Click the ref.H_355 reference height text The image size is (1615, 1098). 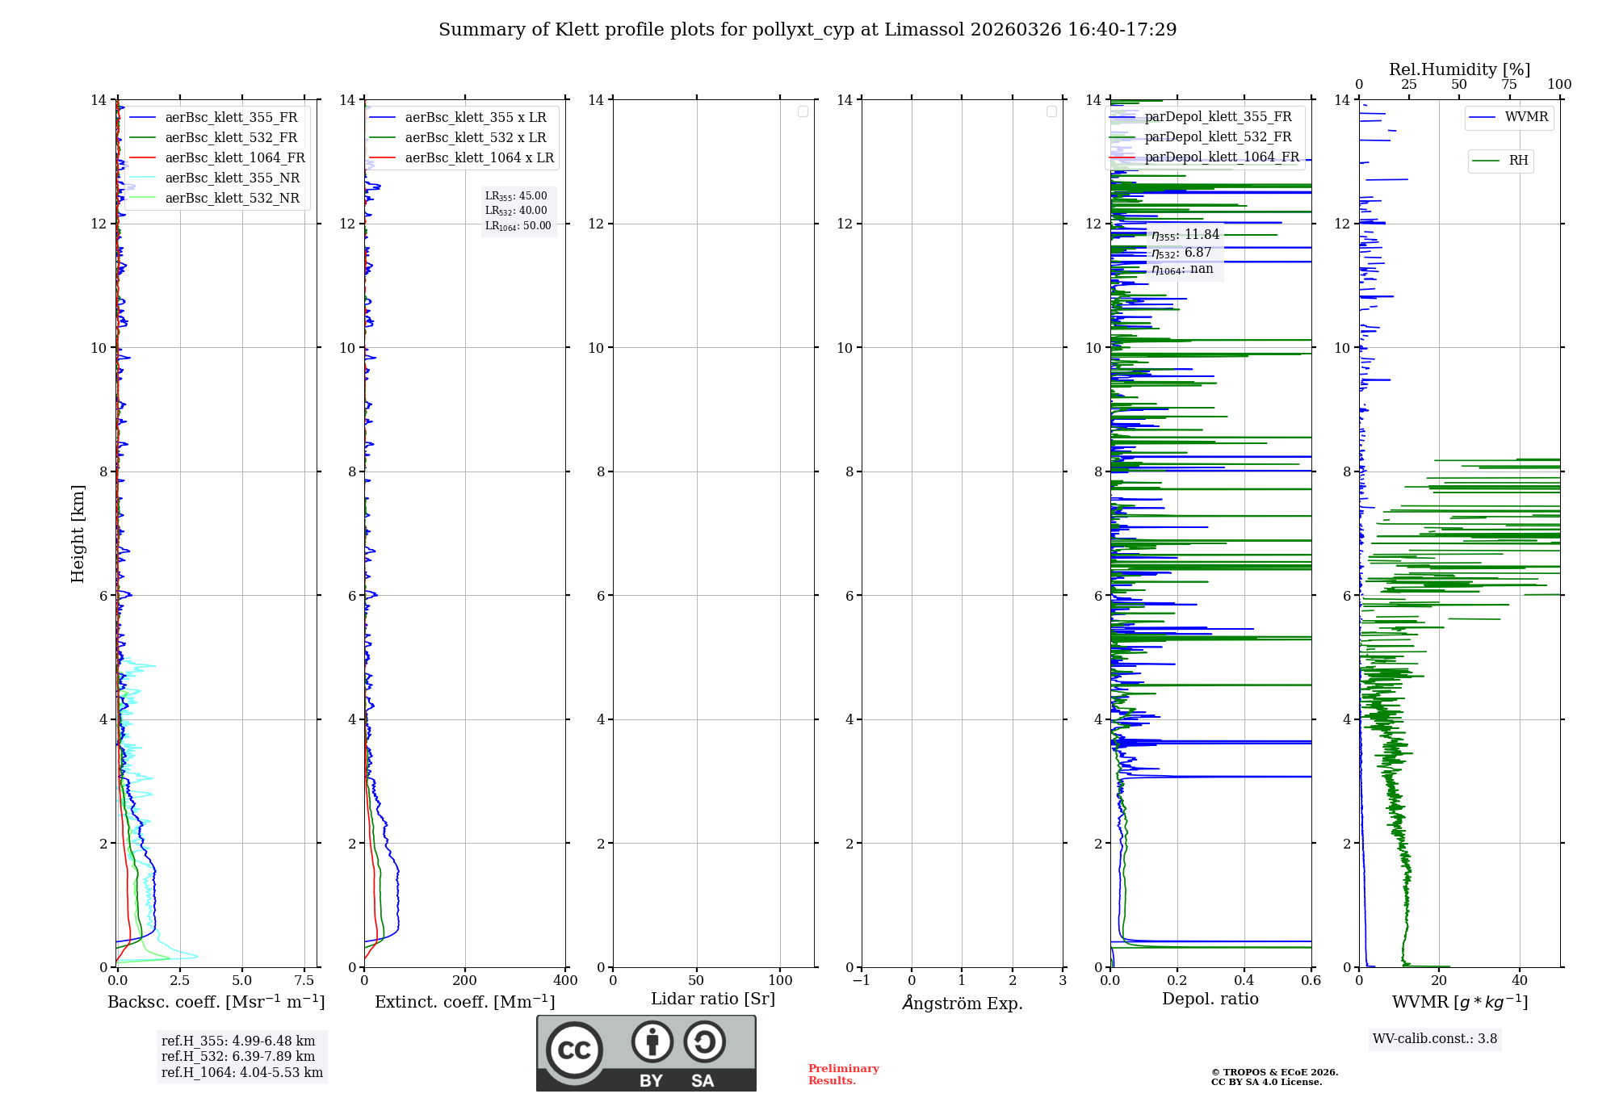(x=237, y=1041)
